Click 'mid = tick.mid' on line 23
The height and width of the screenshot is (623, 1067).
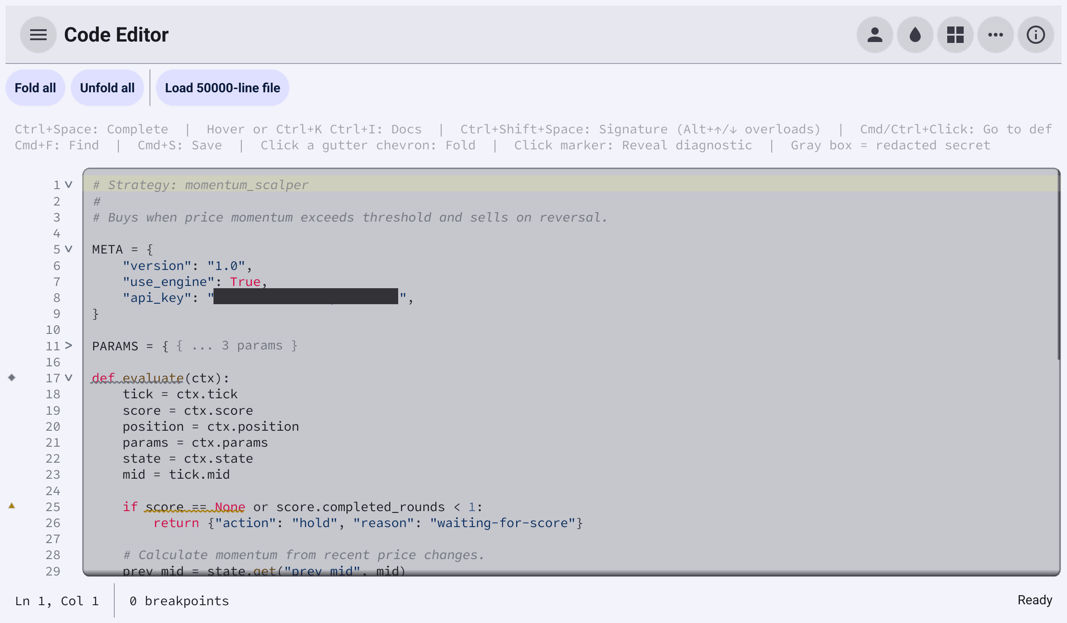pos(176,475)
